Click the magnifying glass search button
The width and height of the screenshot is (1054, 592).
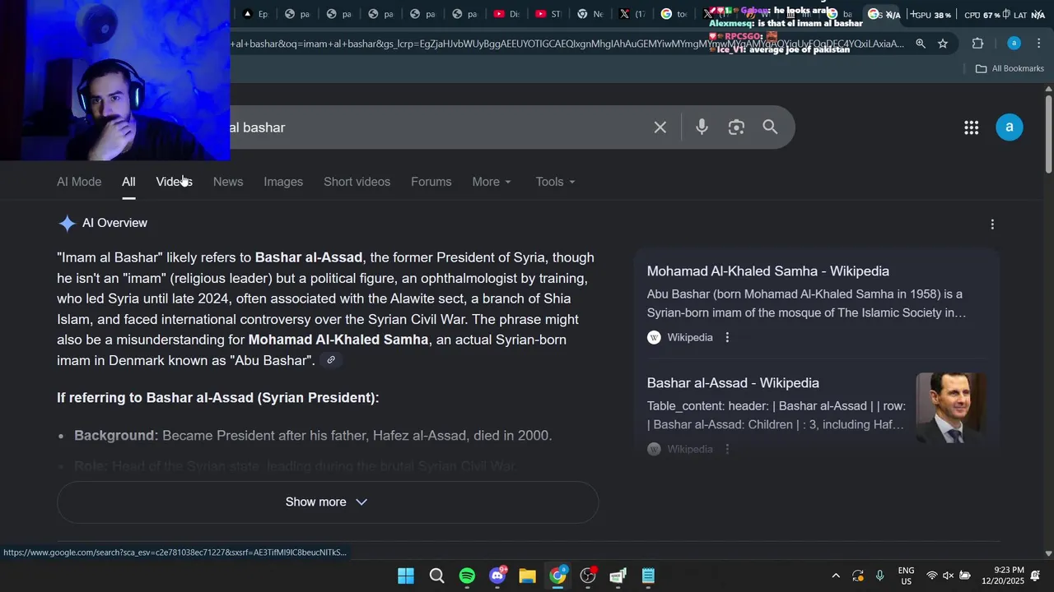pos(770,127)
